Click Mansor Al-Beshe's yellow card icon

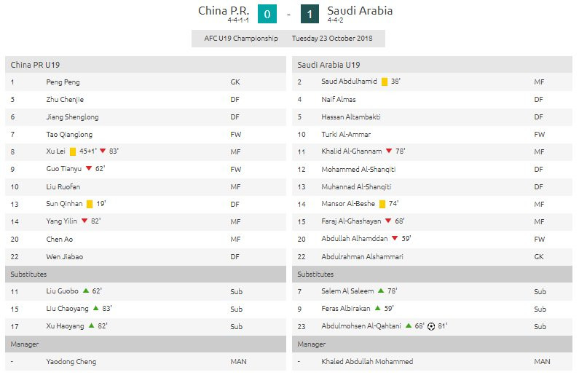pyautogui.click(x=382, y=205)
